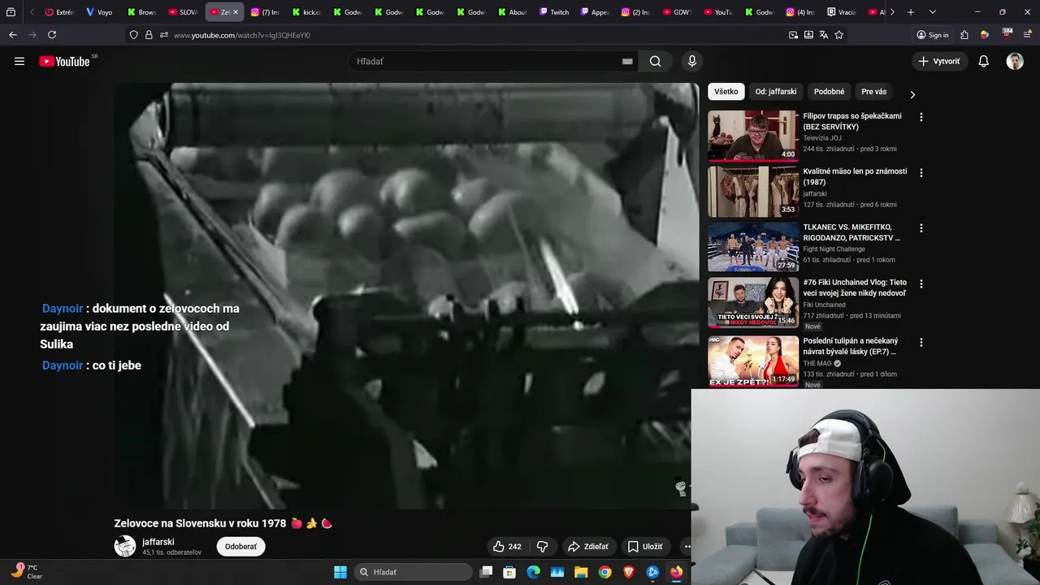Open more actions ellipsis under the video
Viewport: 1040px width, 585px height.
coord(687,547)
